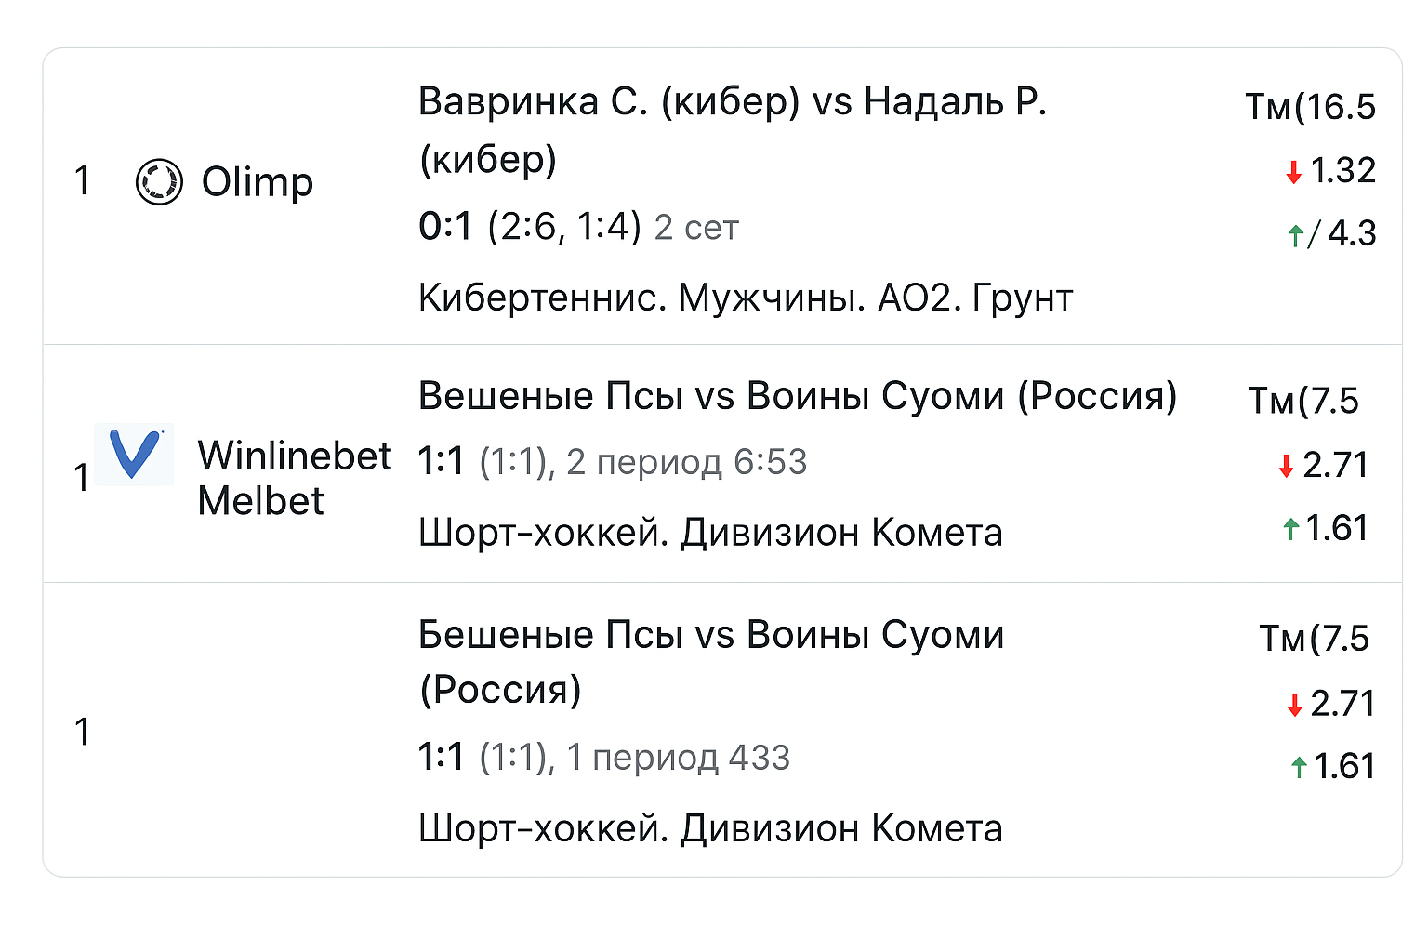Select the Olimp bookmaker name

click(258, 182)
